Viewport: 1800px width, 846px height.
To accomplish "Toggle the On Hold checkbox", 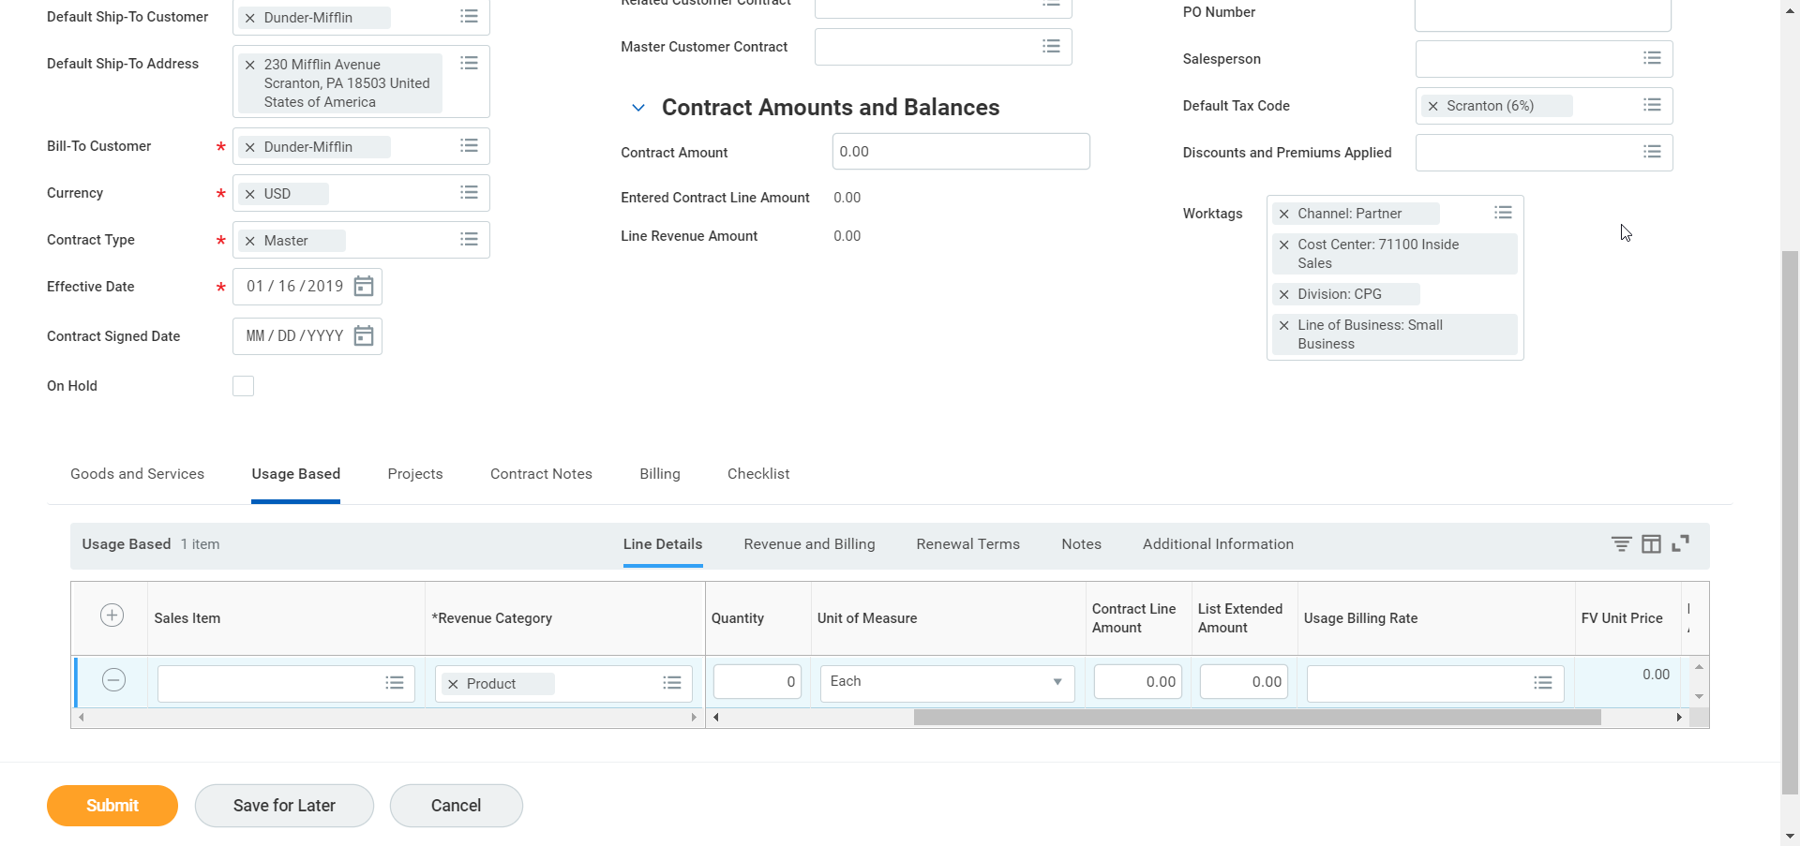I will pos(243,386).
